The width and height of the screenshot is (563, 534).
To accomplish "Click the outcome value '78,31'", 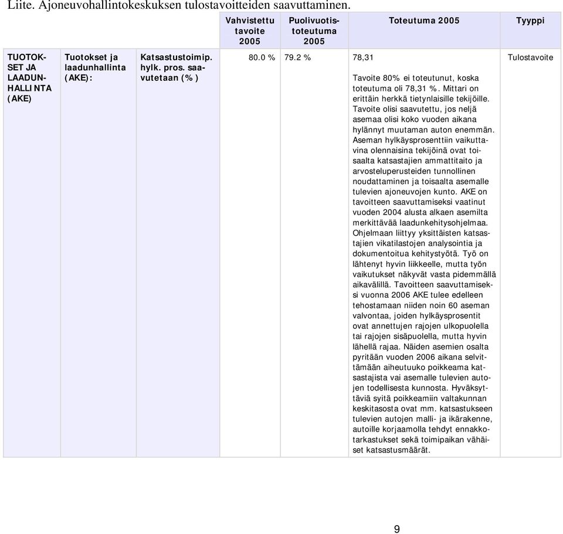I will click(362, 57).
